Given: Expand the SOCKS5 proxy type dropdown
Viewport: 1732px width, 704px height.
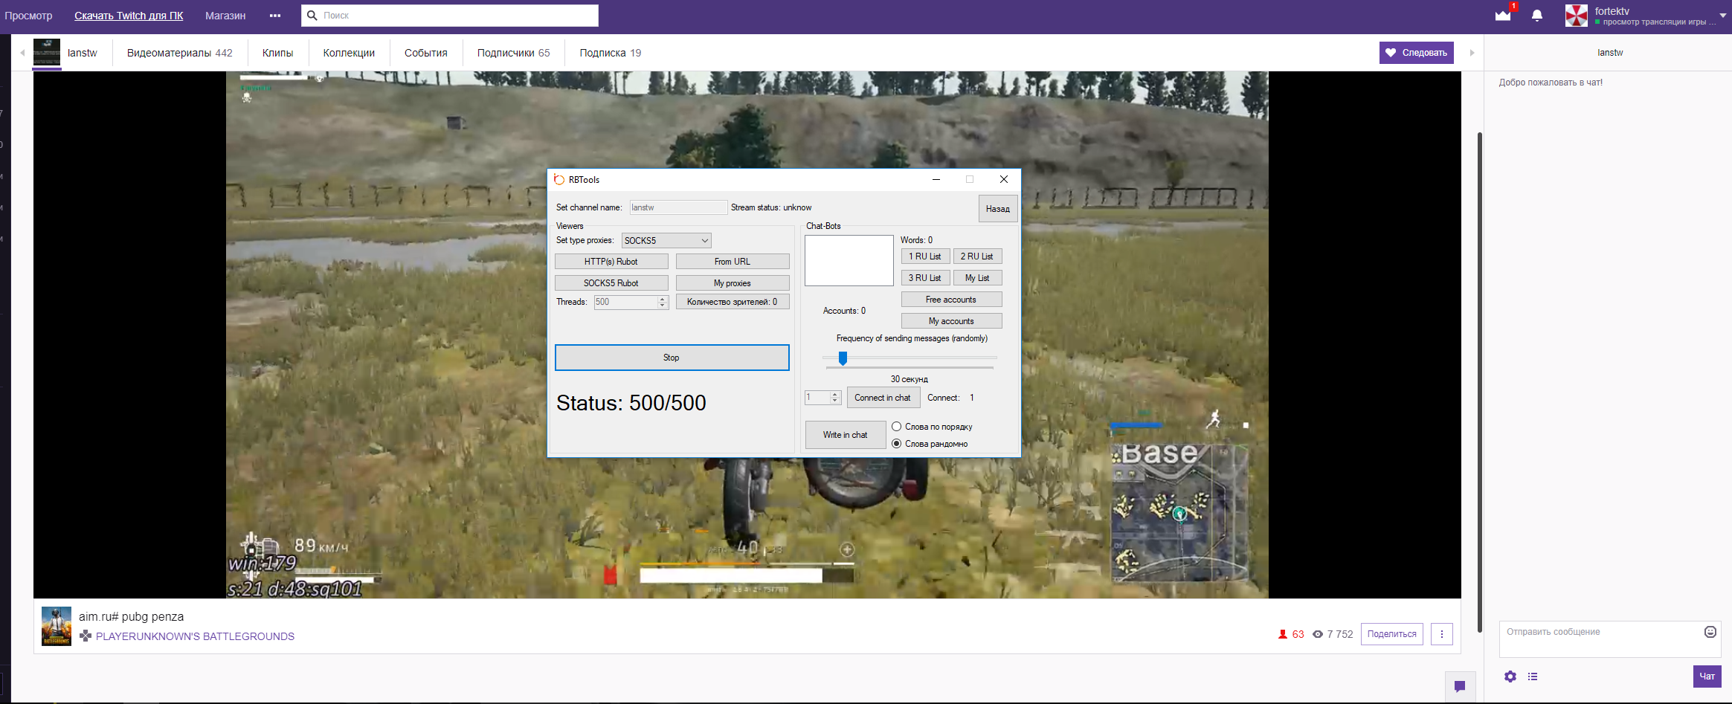Looking at the screenshot, I should tap(704, 241).
